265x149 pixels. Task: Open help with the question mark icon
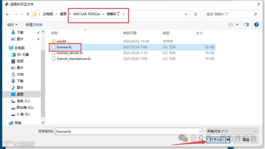point(256,25)
